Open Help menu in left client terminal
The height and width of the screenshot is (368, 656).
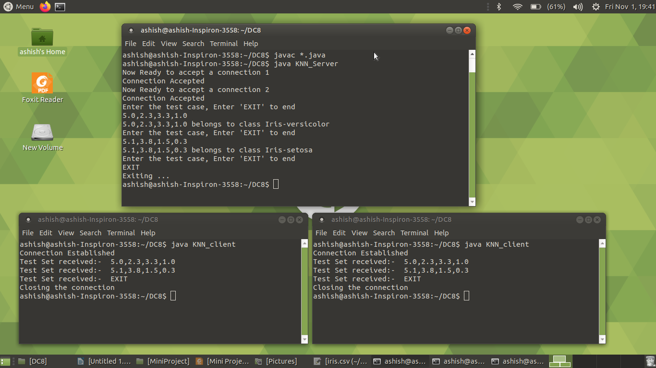(148, 233)
